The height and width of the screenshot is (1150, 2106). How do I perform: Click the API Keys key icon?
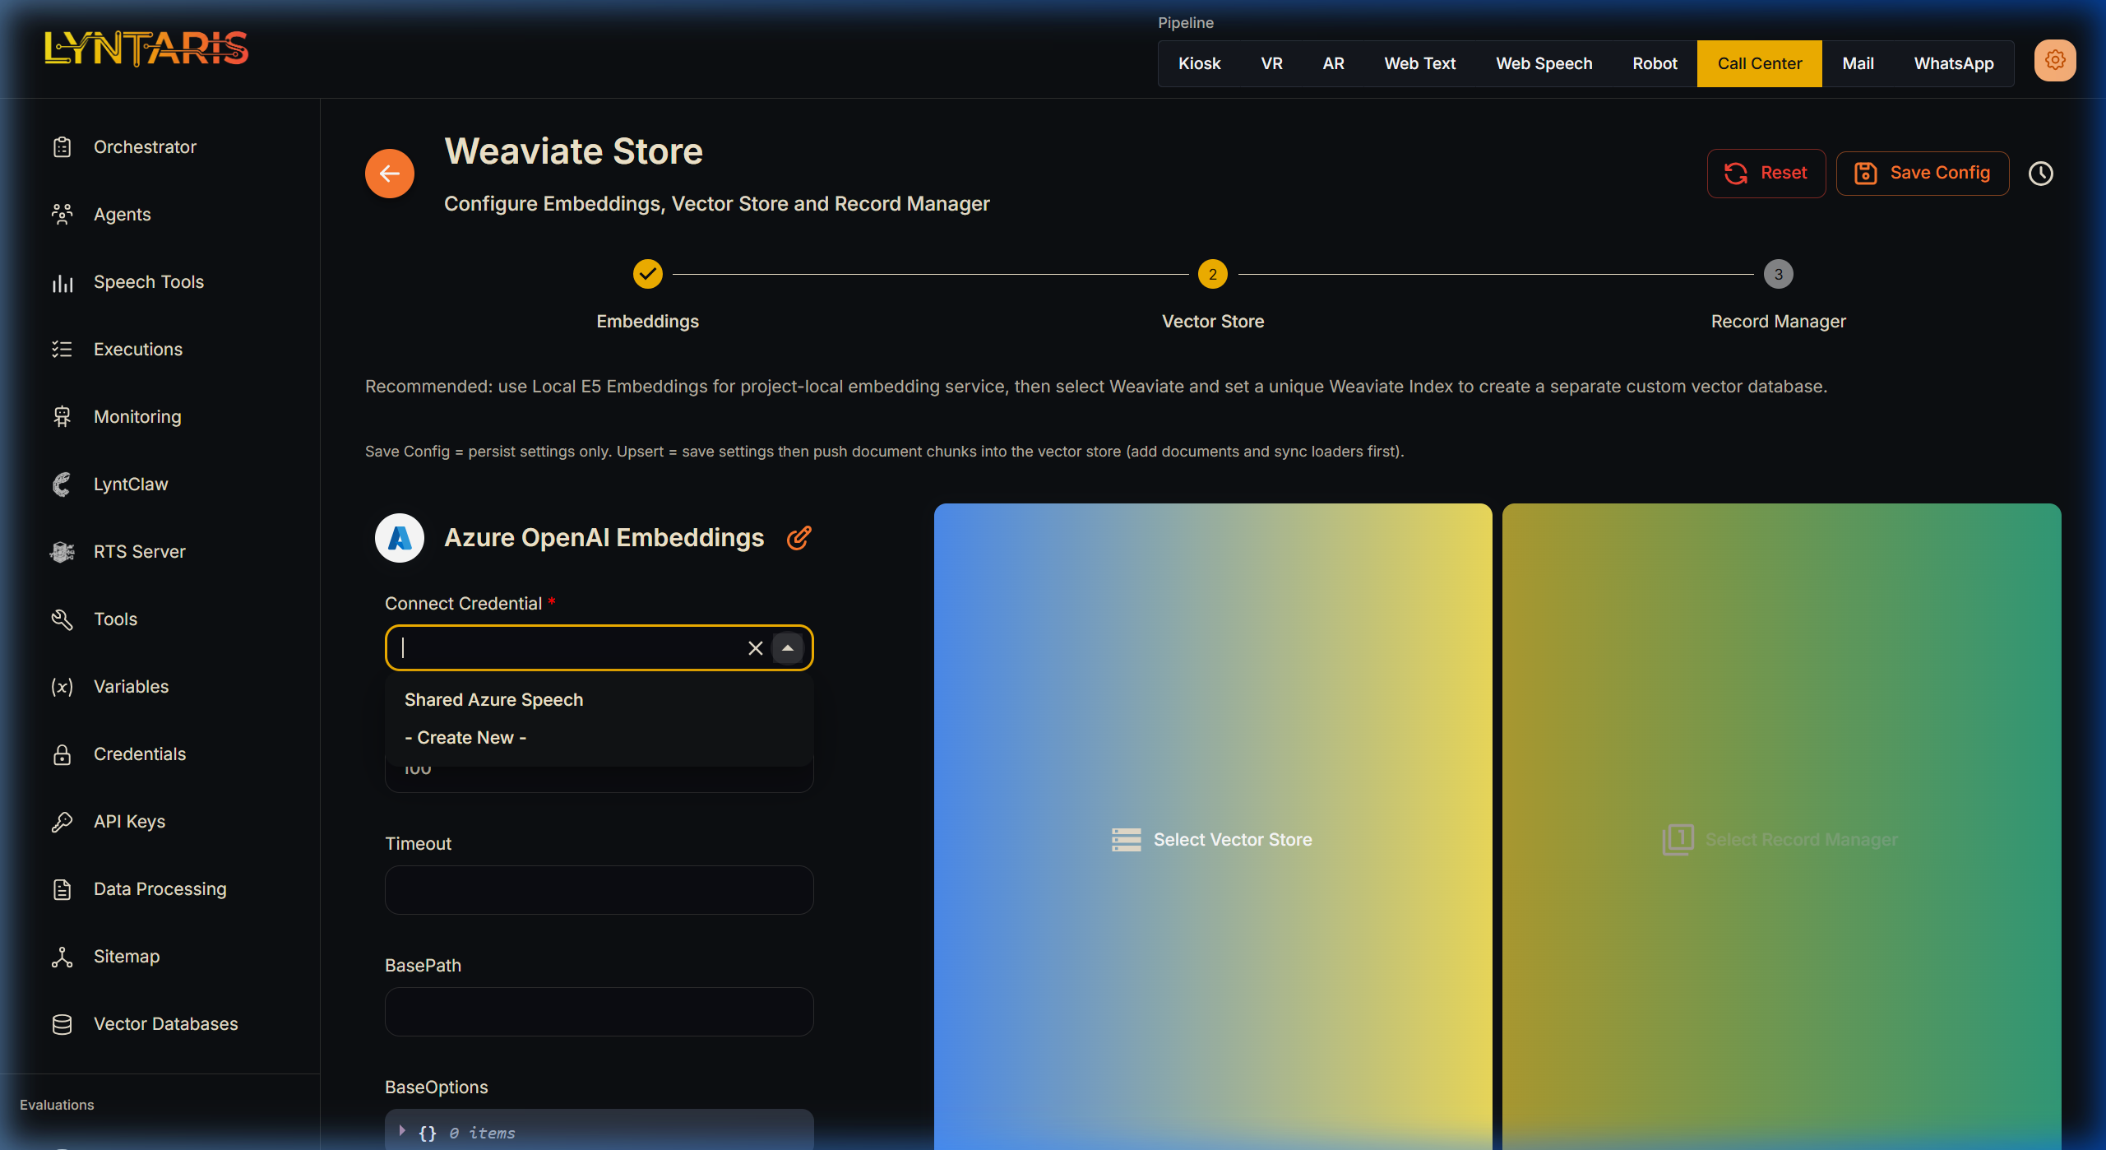[62, 822]
